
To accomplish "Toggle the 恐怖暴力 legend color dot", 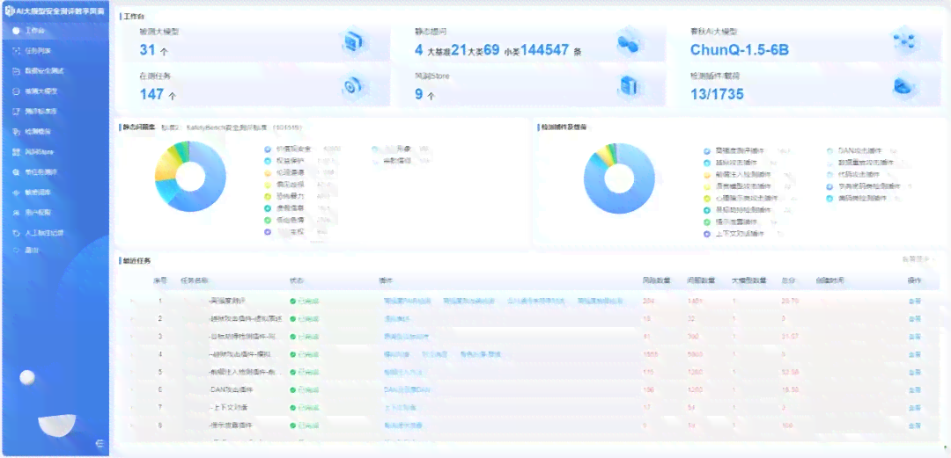I will click(267, 197).
